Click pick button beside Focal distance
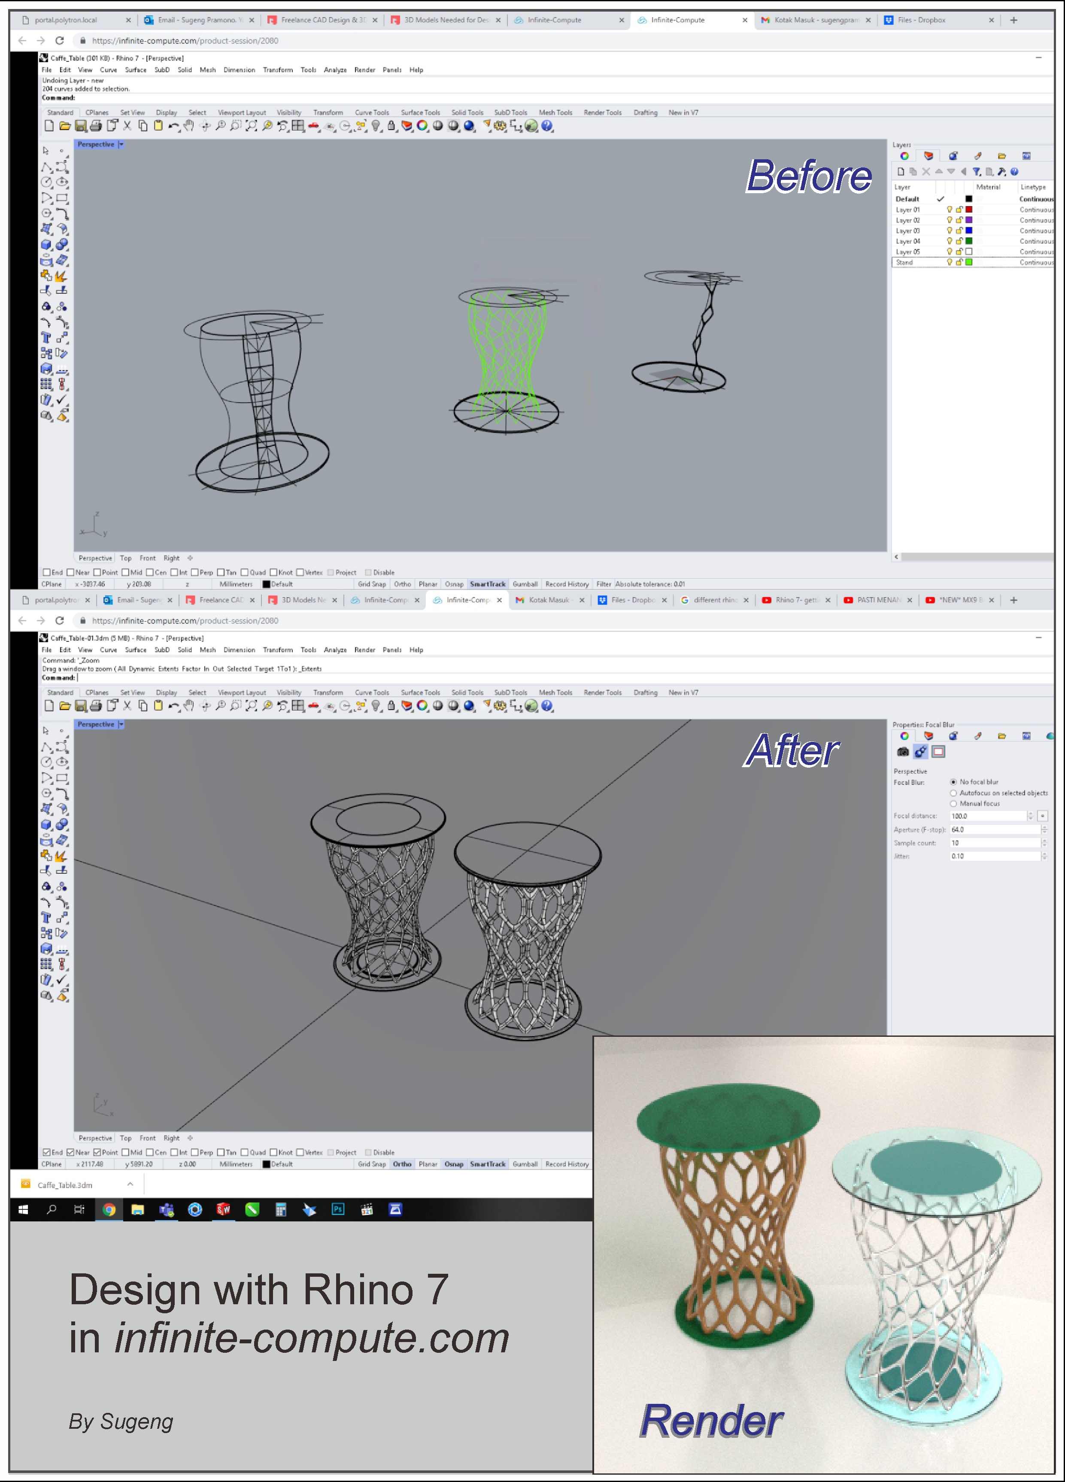The image size is (1065, 1482). pyautogui.click(x=1043, y=816)
